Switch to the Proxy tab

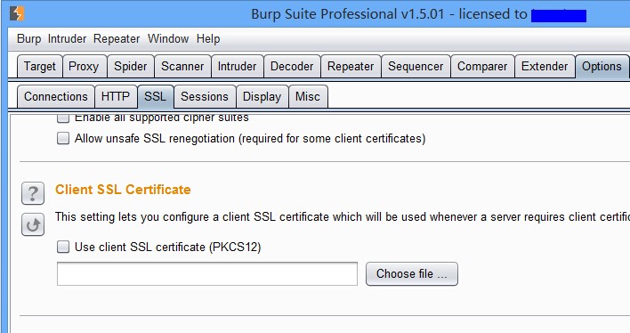84,67
